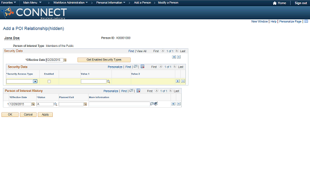The width and height of the screenshot is (310, 174).
Task: Click Find in the outer Security Data header
Action: click(131, 51)
